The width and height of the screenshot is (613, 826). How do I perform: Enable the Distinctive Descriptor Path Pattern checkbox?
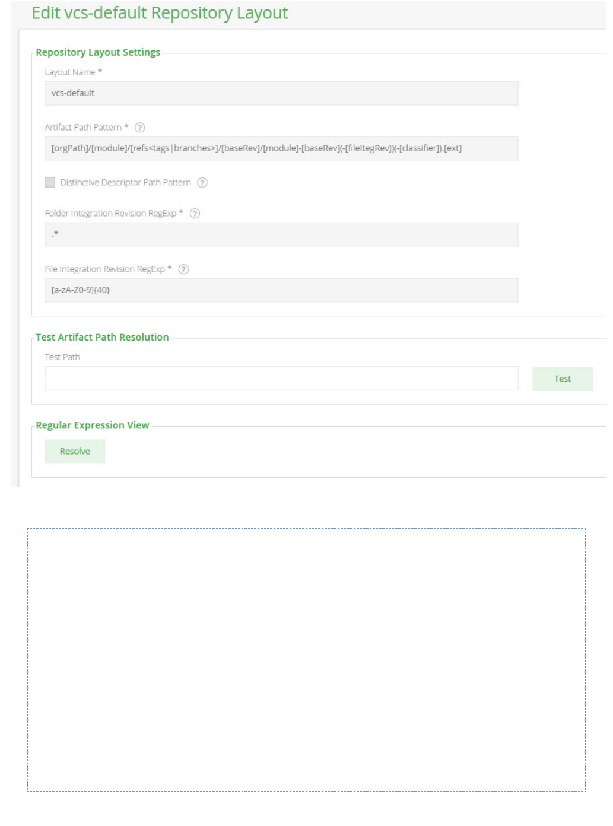point(50,183)
